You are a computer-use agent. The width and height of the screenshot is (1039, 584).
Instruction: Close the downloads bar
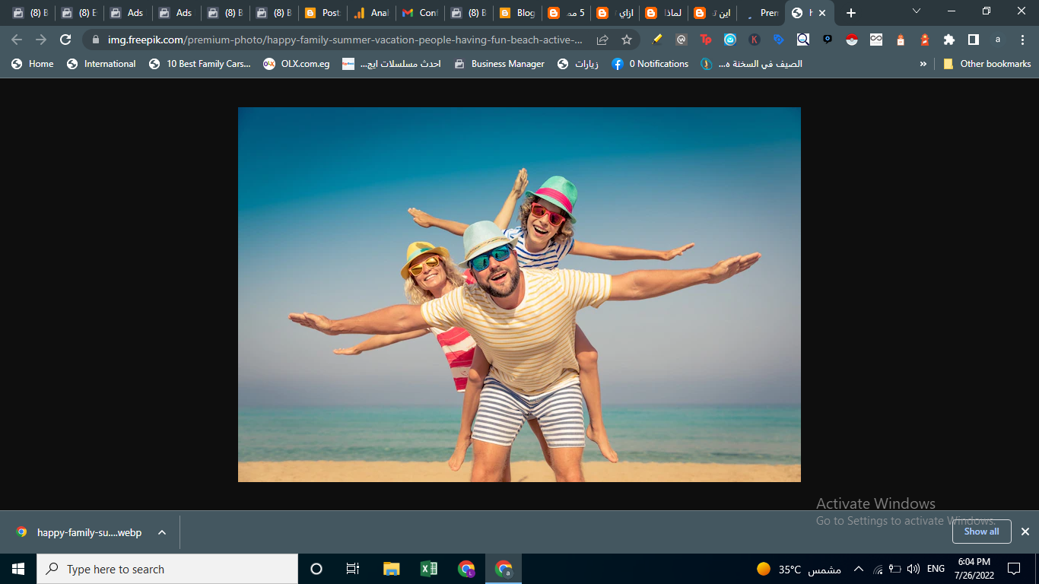(1025, 532)
